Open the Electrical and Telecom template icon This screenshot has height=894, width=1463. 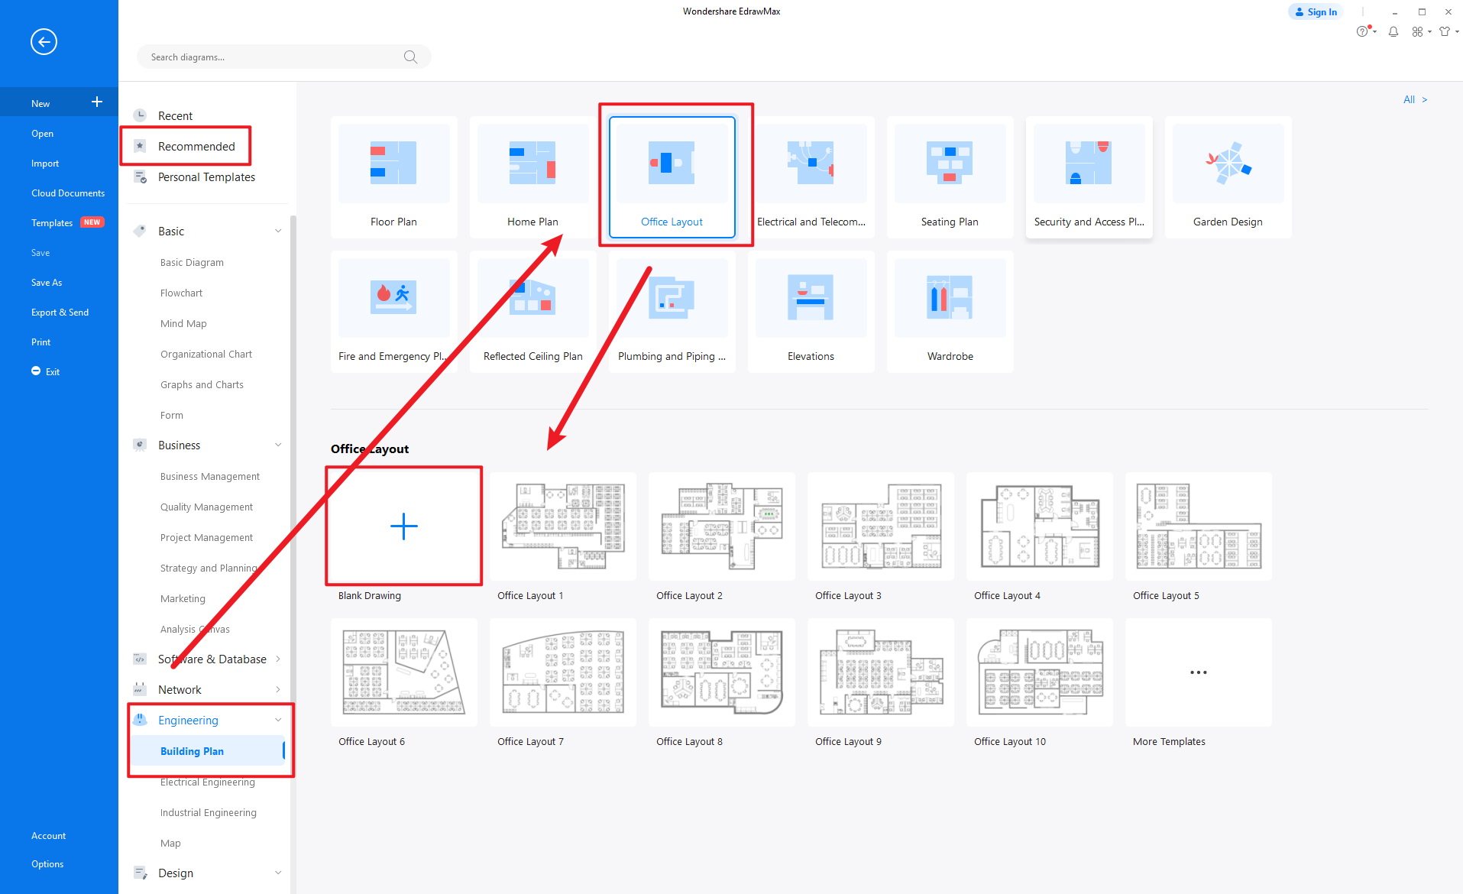point(811,164)
